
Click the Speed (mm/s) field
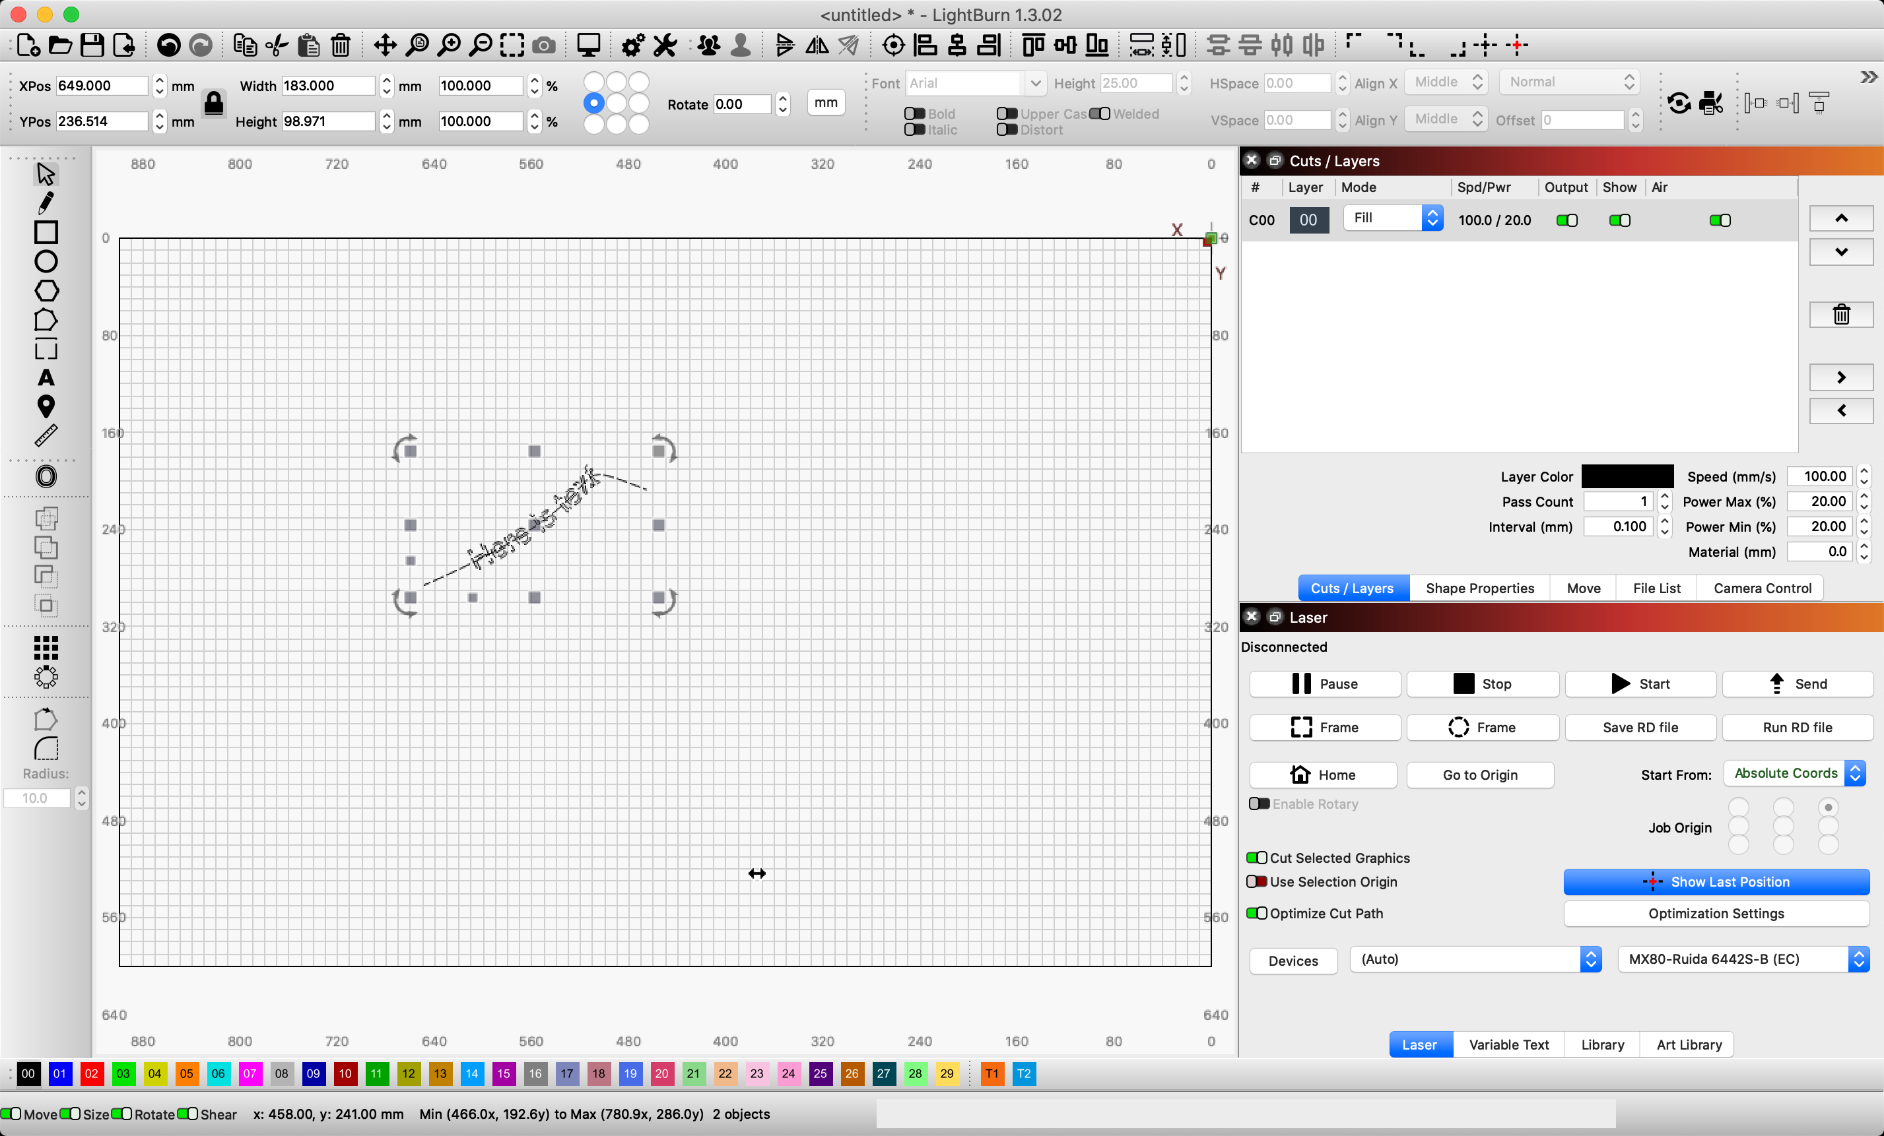coord(1821,477)
